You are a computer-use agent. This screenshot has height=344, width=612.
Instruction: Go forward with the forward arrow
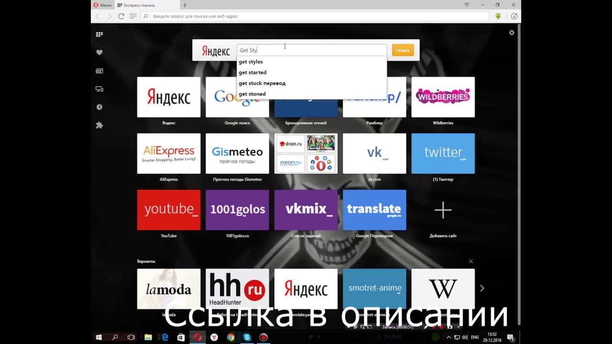(109, 16)
